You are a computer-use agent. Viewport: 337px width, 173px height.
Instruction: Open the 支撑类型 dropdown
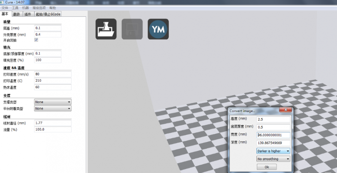[53, 102]
